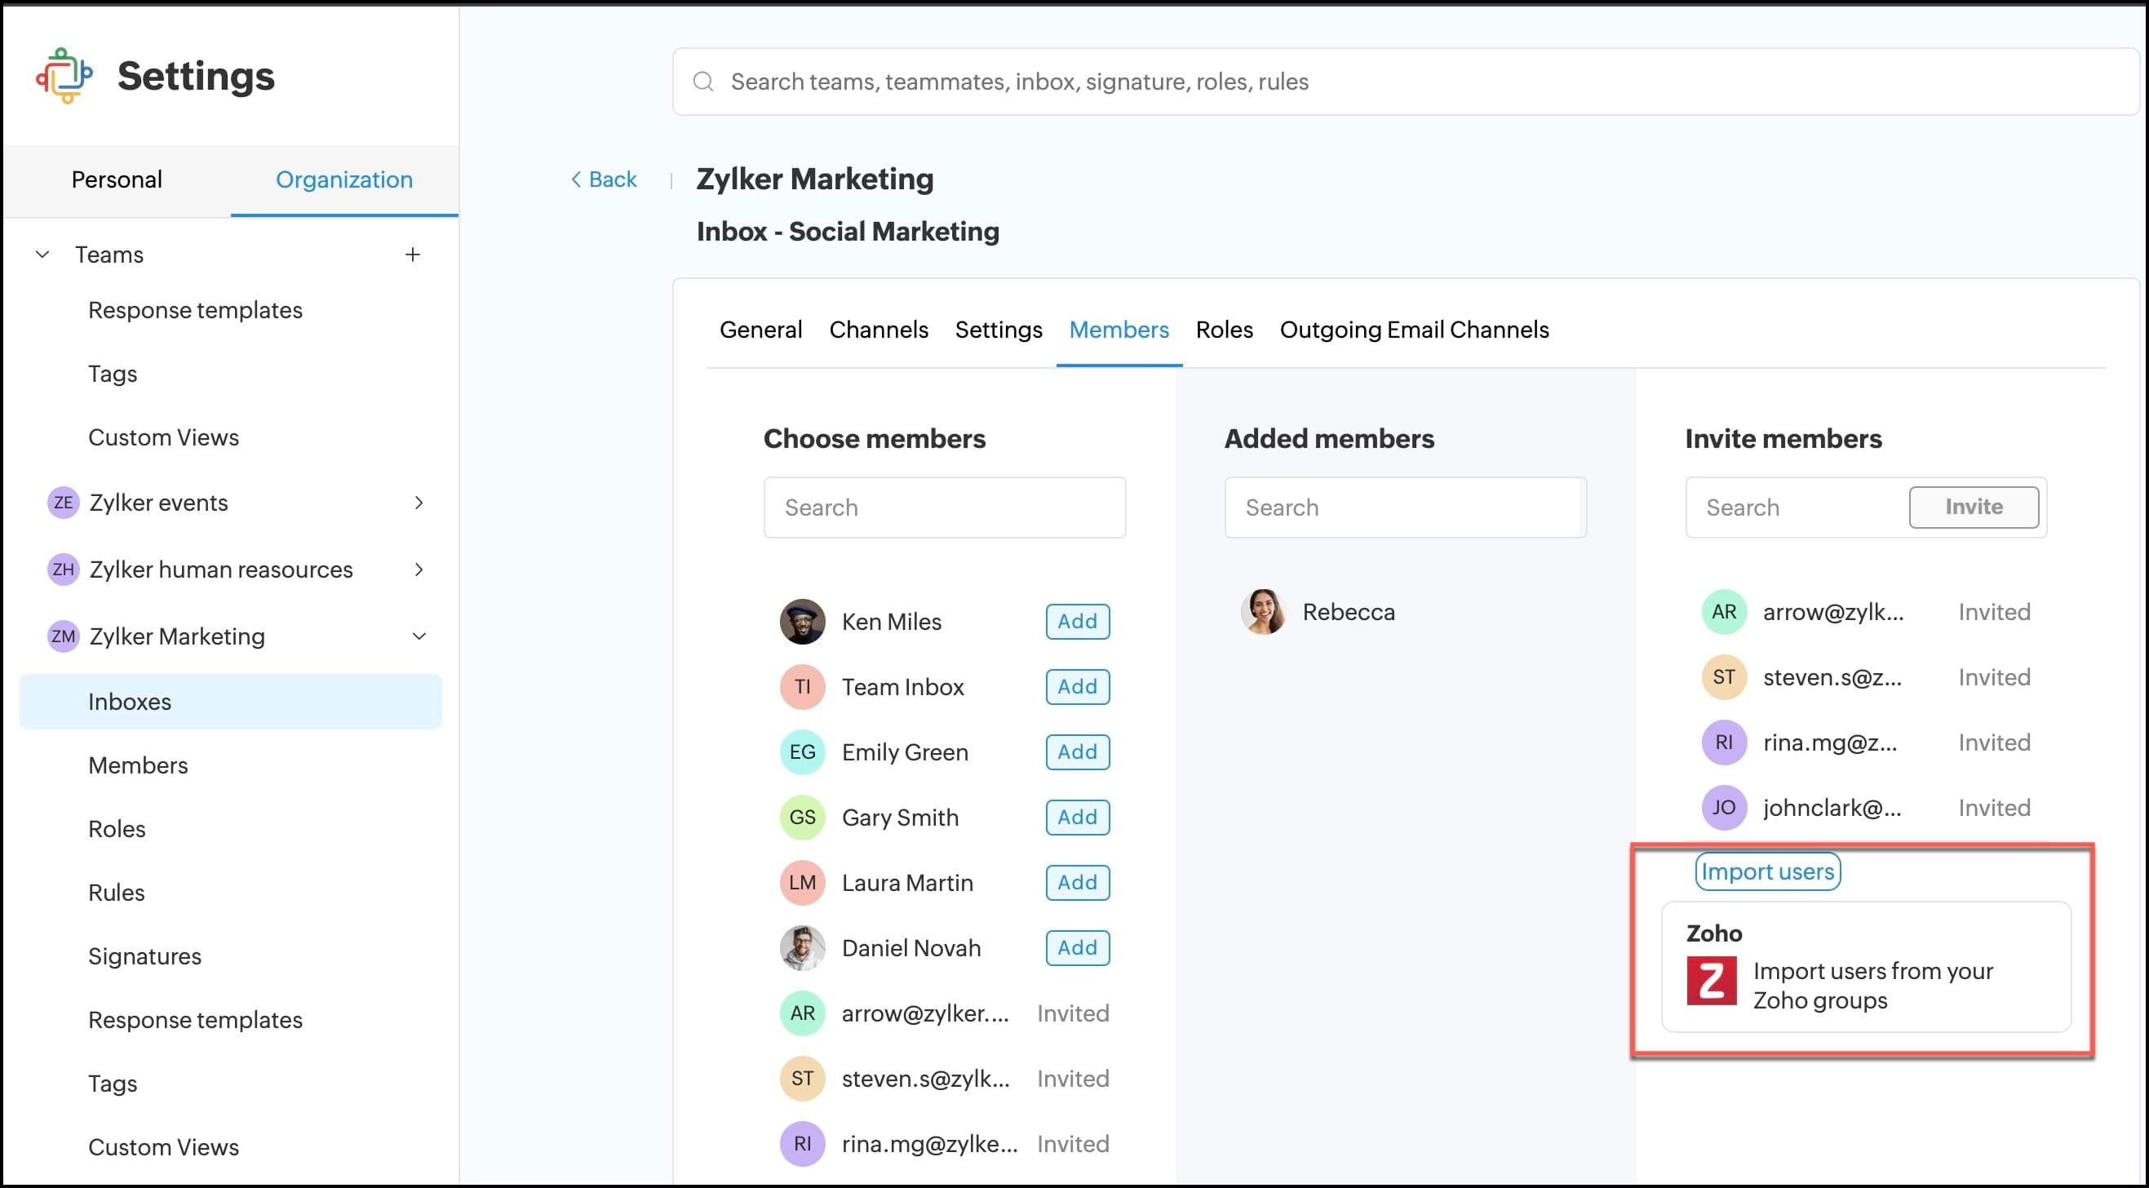Click the Choose members search field
Viewport: 2149px width, 1188px height.
tap(944, 508)
